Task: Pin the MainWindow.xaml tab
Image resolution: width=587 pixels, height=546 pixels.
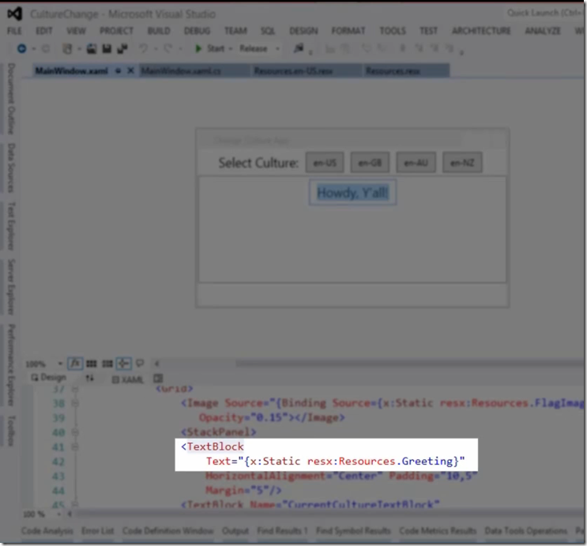Action: click(x=119, y=71)
